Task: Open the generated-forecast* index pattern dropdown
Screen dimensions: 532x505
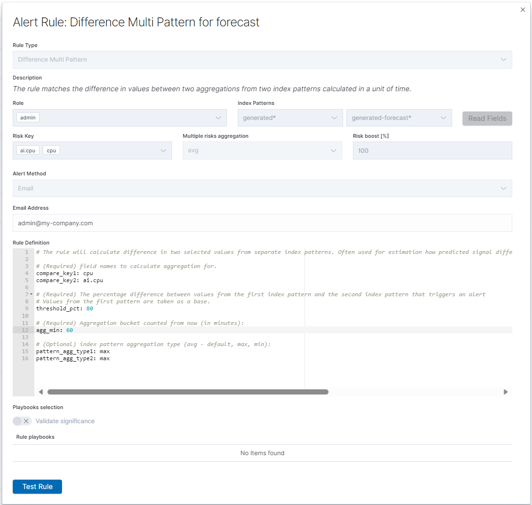Action: tap(399, 118)
